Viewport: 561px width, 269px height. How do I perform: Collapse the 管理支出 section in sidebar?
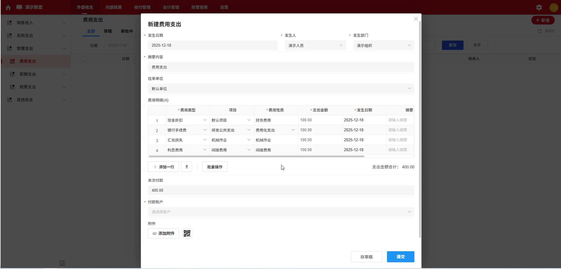coord(64,48)
